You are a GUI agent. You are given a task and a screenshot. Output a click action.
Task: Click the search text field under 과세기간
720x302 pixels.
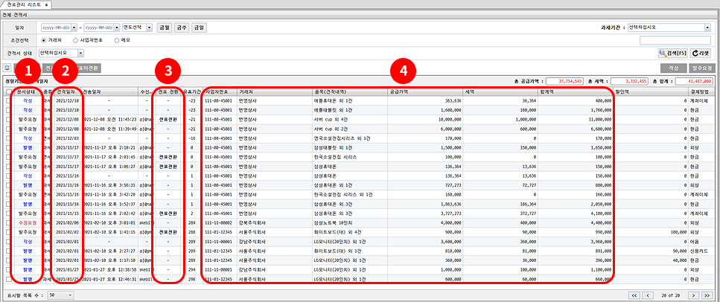click(675, 40)
